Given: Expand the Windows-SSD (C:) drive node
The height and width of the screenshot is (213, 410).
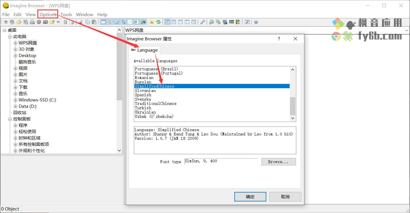Looking at the screenshot, I should (16, 100).
